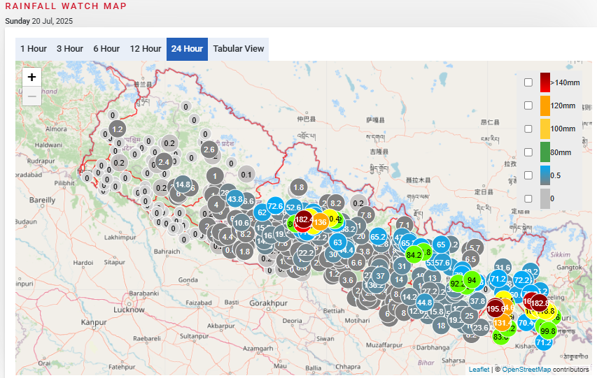Click the gray 14.8 station marker
Viewport: 597px width, 378px height.
pyautogui.click(x=183, y=185)
